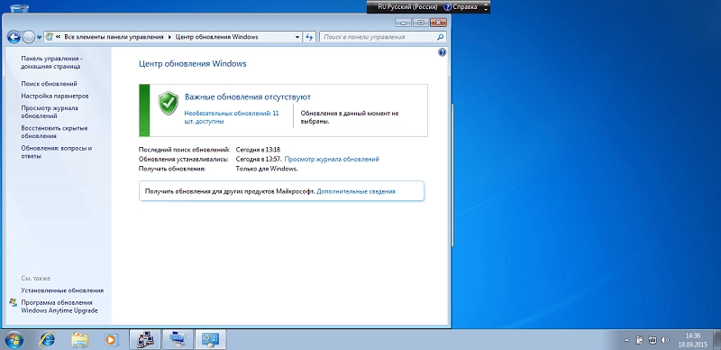Launch Windows Media Player from taskbar
The width and height of the screenshot is (721, 350).
coord(111,340)
